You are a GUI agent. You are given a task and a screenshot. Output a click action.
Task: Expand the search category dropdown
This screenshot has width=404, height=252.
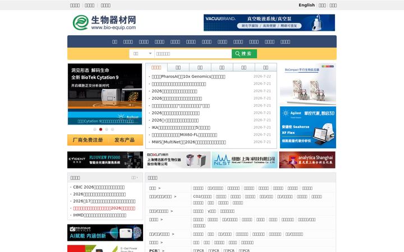point(142,54)
